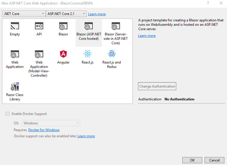Open the ASP.NET Core 2.1 version dropdown

tap(66, 14)
